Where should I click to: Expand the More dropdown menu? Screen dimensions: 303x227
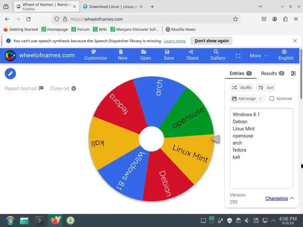click(258, 56)
